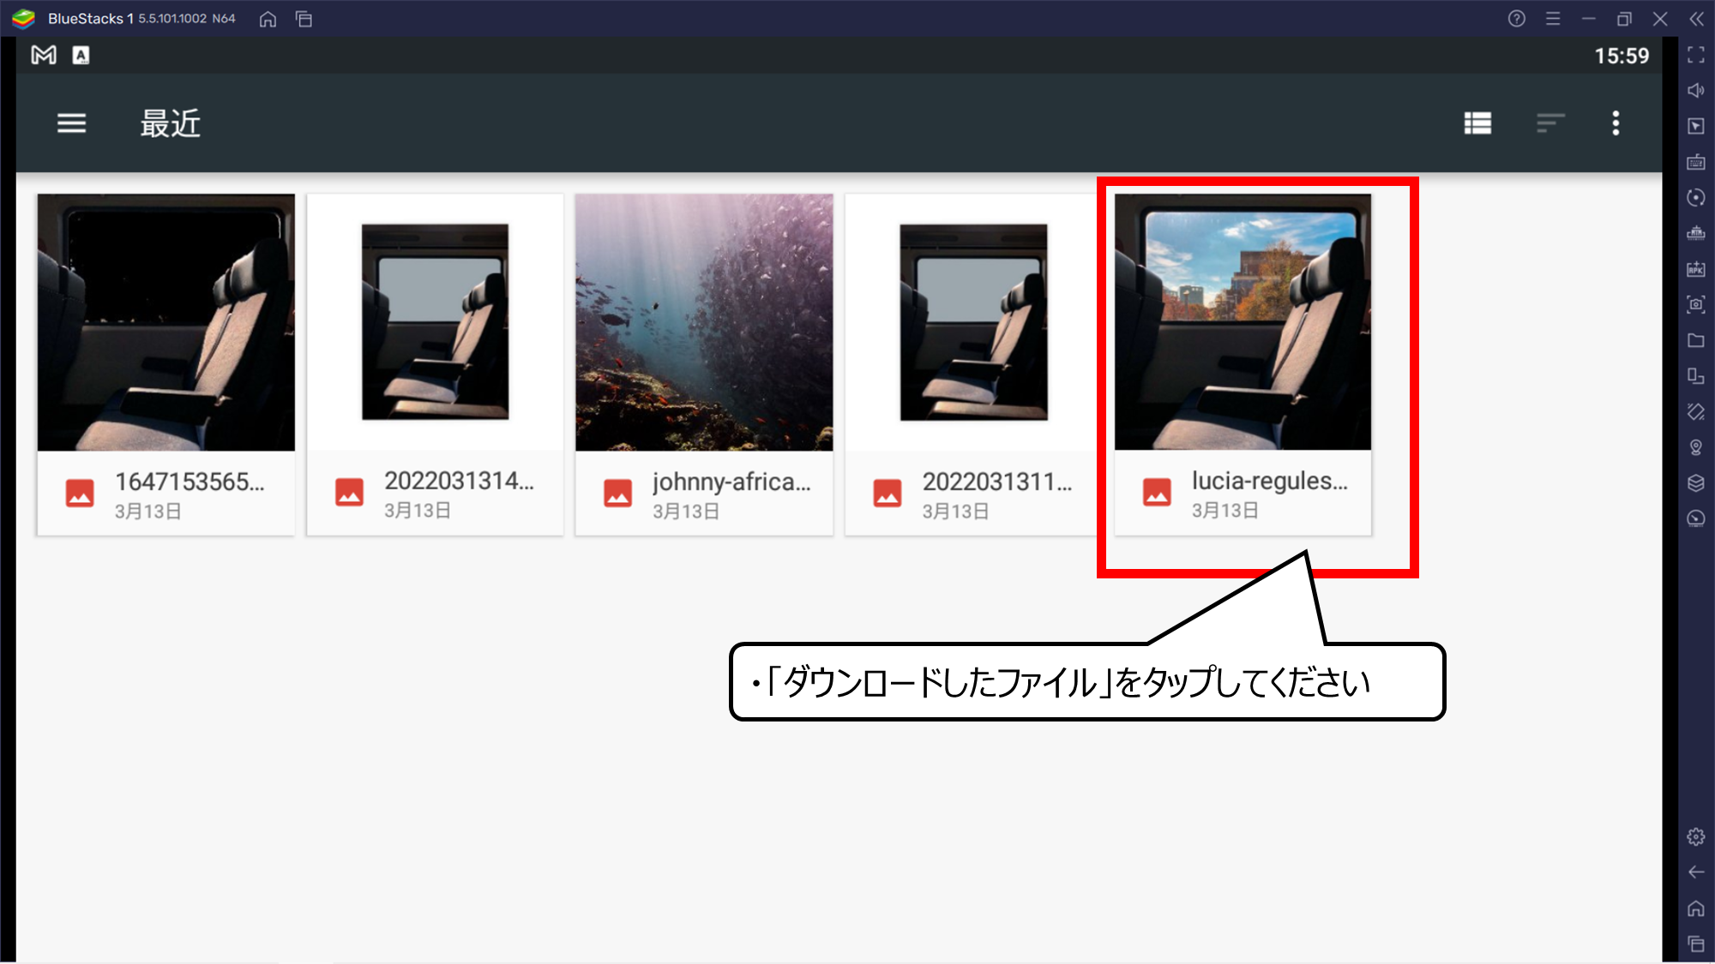Click 3月13日 date under 2022031314...
Viewport: 1715px width, 964px height.
click(418, 511)
